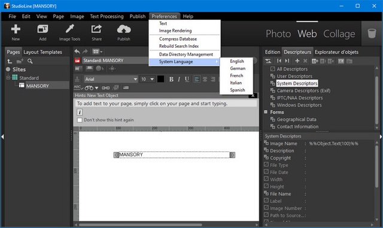Check Don't show this hint again
Screen dimensions: 383x228
(80, 120)
